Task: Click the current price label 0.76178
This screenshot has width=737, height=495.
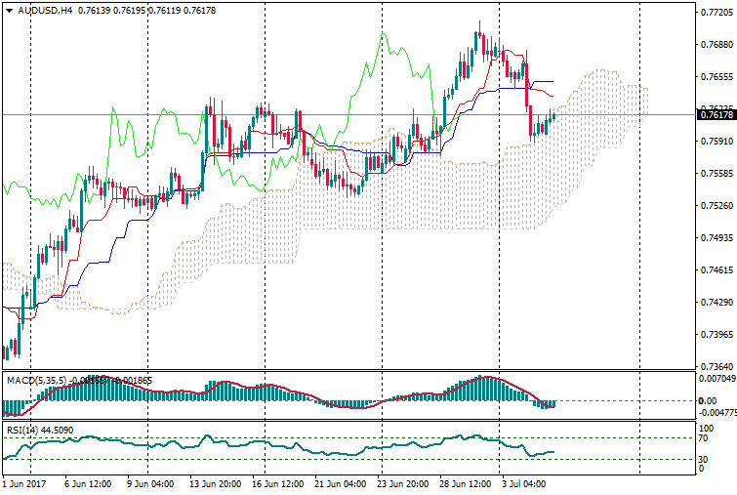Action: point(717,115)
